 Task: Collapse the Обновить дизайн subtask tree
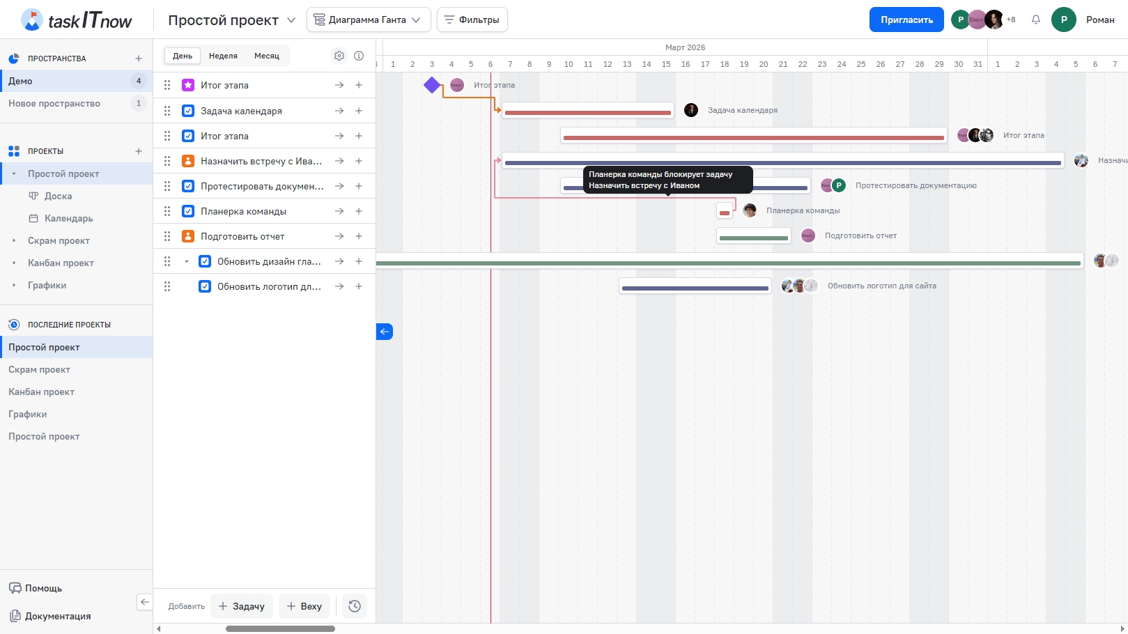187,261
